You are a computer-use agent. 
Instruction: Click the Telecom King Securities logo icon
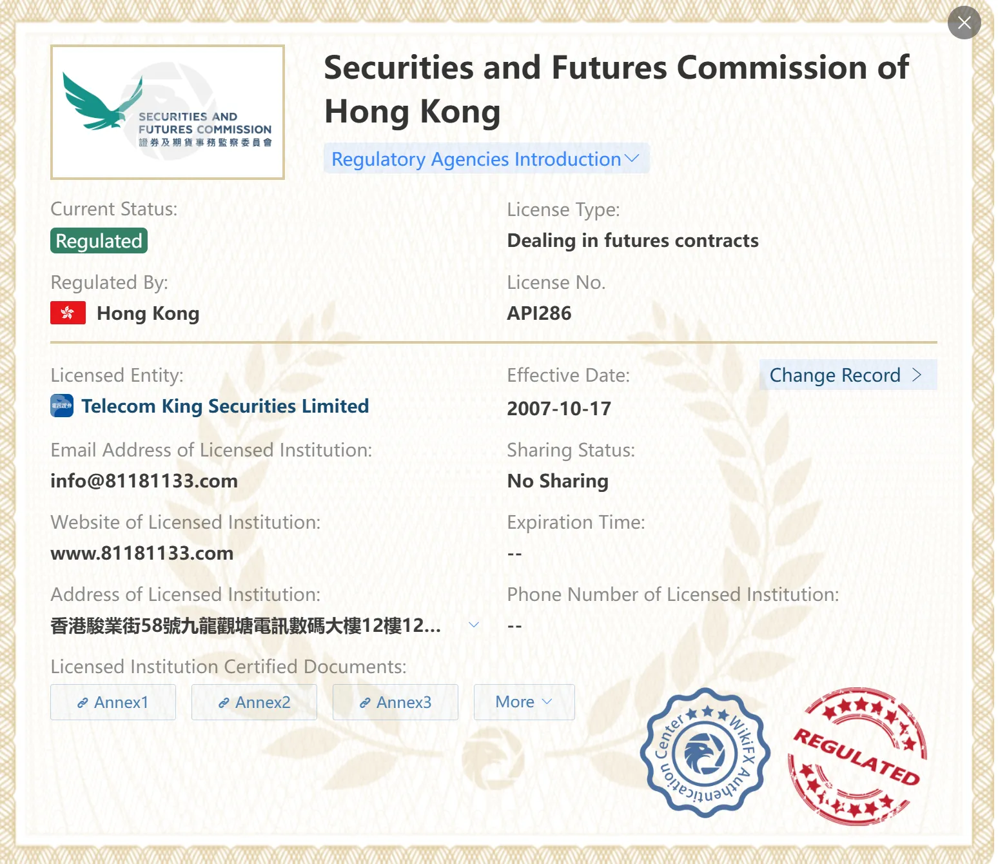62,406
